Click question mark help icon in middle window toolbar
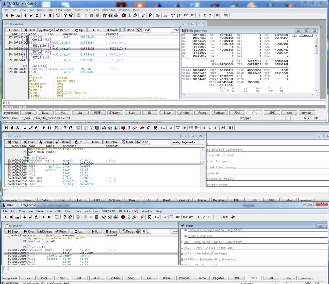Image resolution: width=329 pixels, height=284 pixels. click(65, 128)
